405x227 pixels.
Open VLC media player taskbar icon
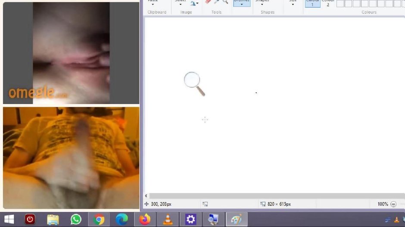tap(168, 219)
